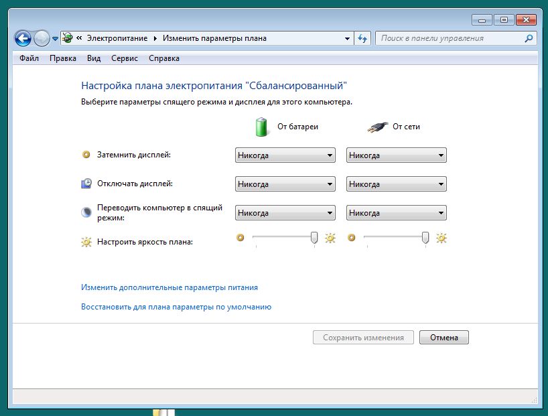Click the Затемнить дисплей label

[134, 155]
